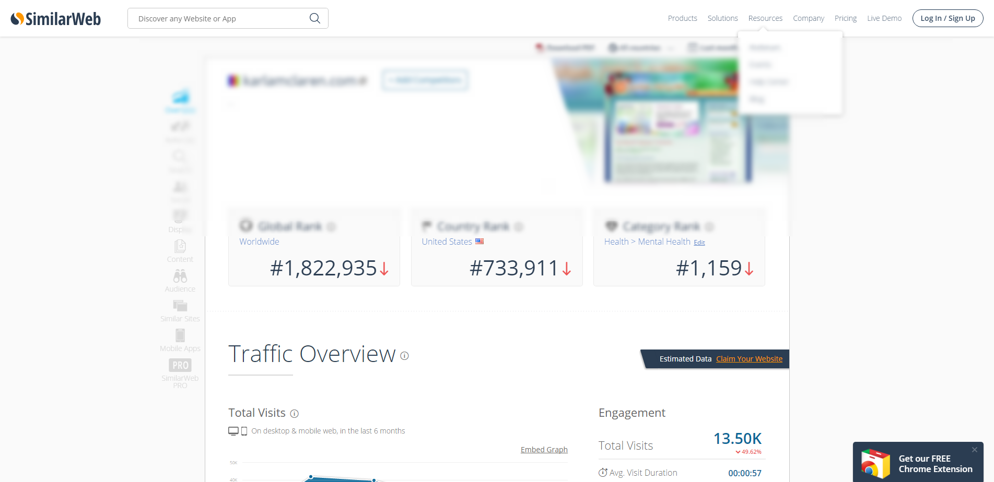Open the Overview section in sidebar
The height and width of the screenshot is (482, 994).
click(180, 101)
